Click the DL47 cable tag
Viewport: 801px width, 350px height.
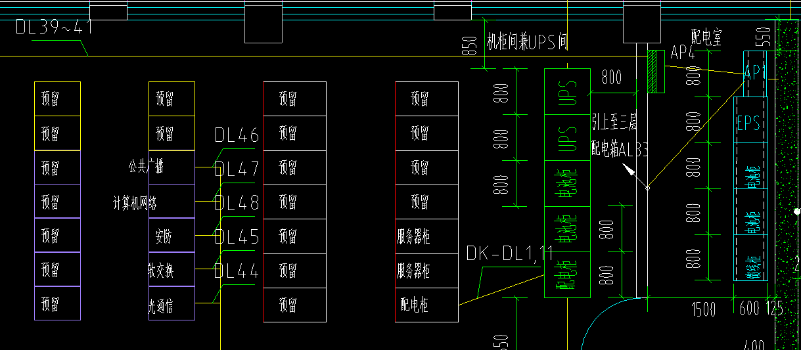tap(237, 169)
